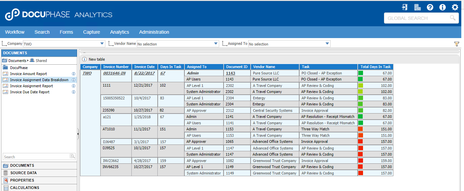Screen dimensions: 464x191
Task: Expand the bottom DOCUMENTS accordion section
Action: pyautogui.click(x=39, y=165)
